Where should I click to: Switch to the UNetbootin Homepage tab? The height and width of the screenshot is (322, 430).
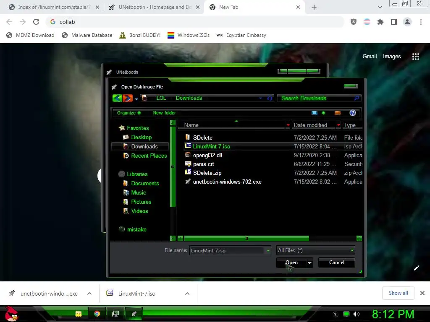point(155,7)
